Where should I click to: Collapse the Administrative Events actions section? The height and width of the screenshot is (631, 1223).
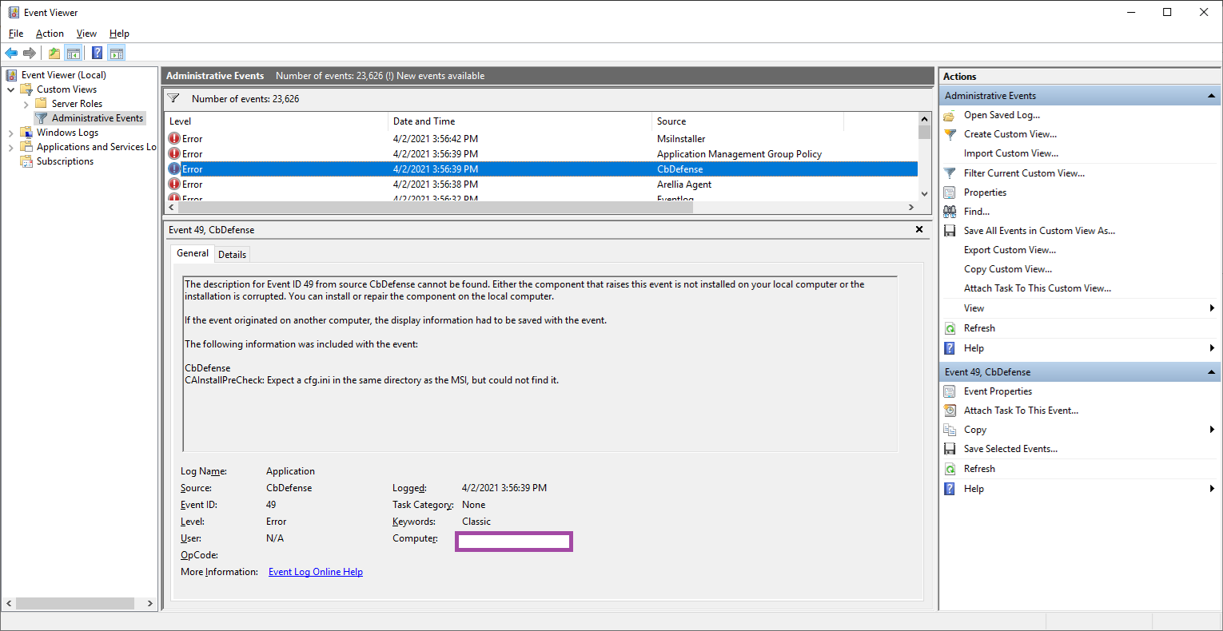[x=1211, y=96]
